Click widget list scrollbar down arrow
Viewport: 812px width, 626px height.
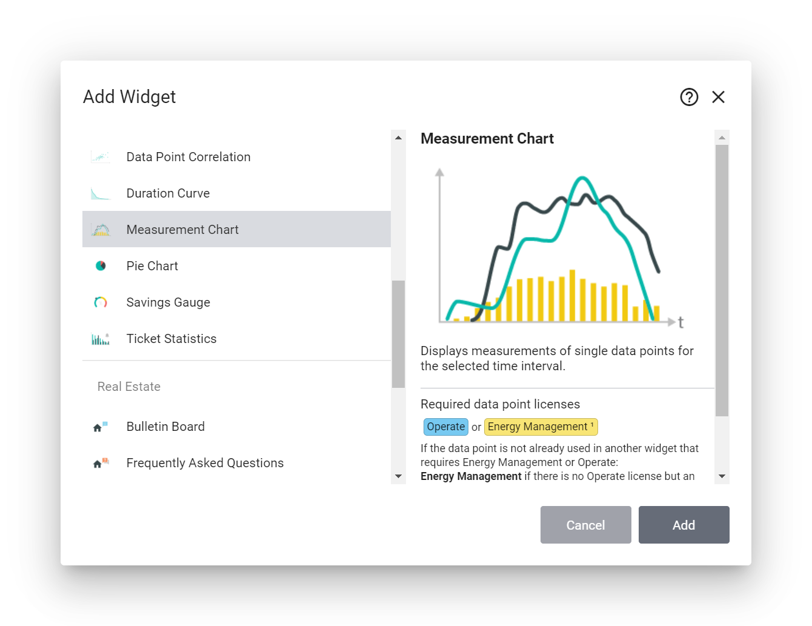(398, 476)
